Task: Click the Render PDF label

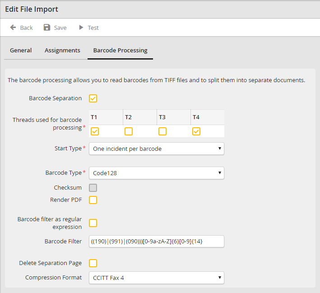Action: pyautogui.click(x=66, y=200)
